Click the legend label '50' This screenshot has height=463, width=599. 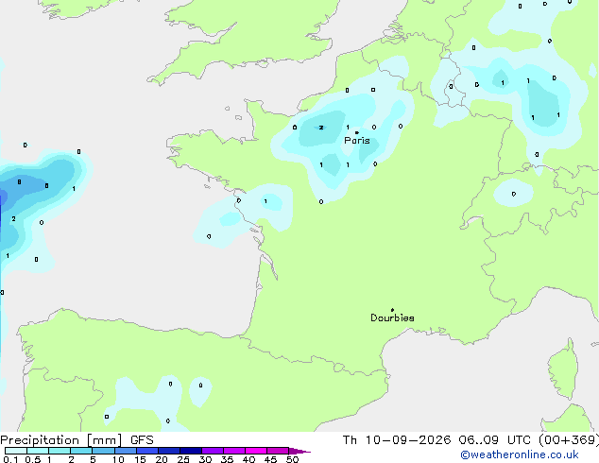click(x=292, y=459)
